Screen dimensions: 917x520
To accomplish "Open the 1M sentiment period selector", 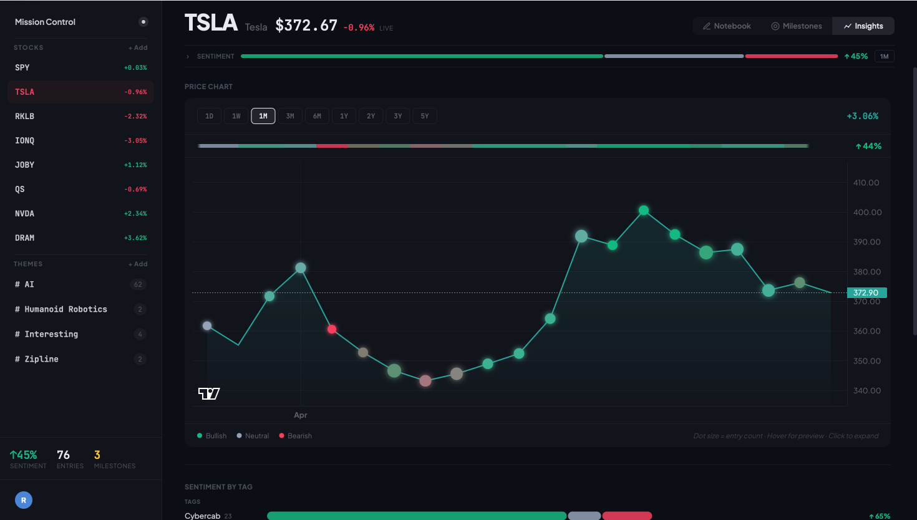I will click(x=884, y=56).
